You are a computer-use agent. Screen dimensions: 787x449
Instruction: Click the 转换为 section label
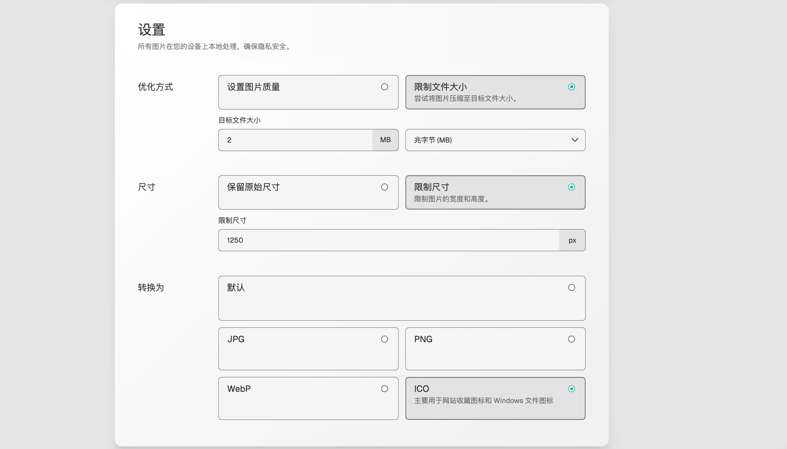(151, 288)
